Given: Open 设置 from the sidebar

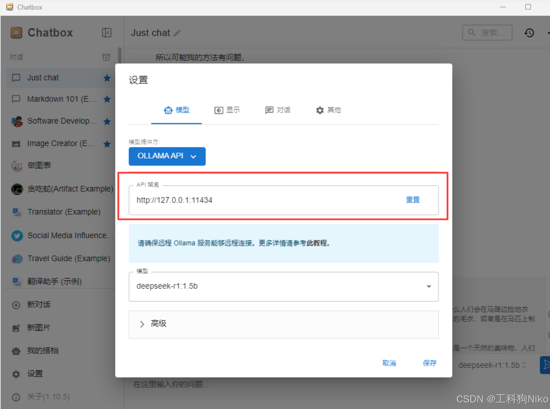Looking at the screenshot, I should coord(35,374).
